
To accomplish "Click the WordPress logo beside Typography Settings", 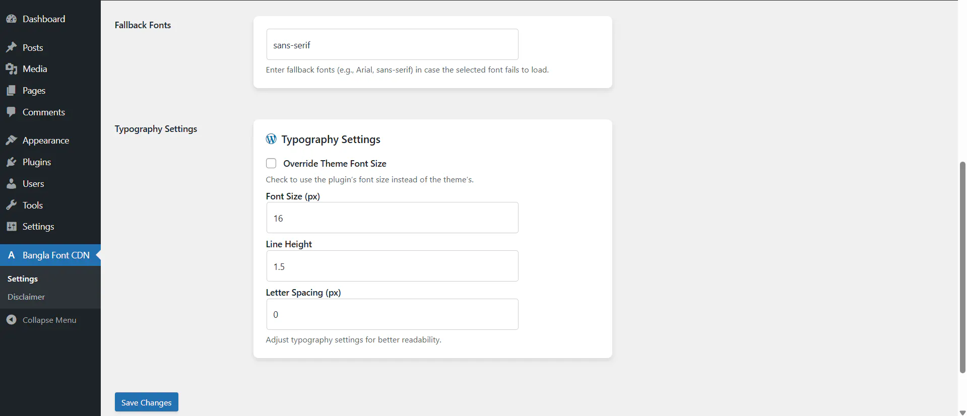I will [271, 139].
